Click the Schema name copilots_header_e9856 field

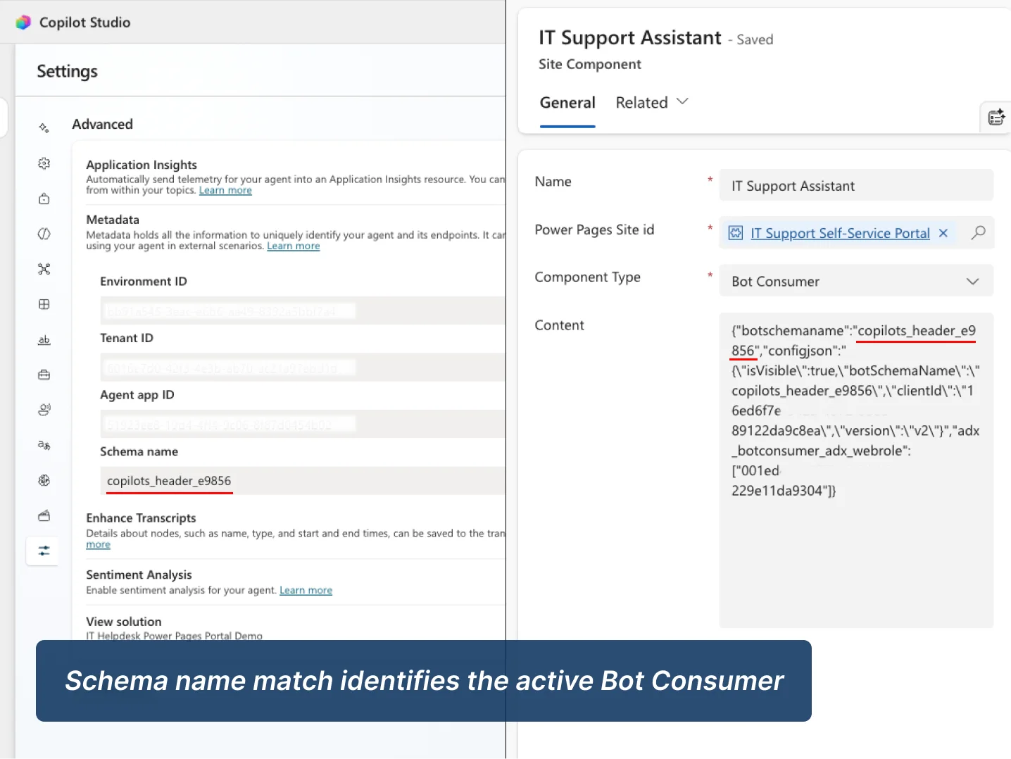tap(303, 481)
